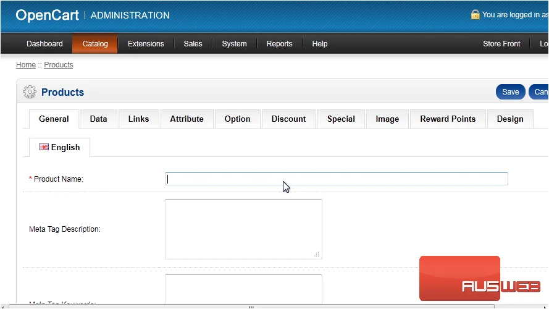This screenshot has width=549, height=309.
Task: Switch to the Attribute tab
Action: (186, 119)
